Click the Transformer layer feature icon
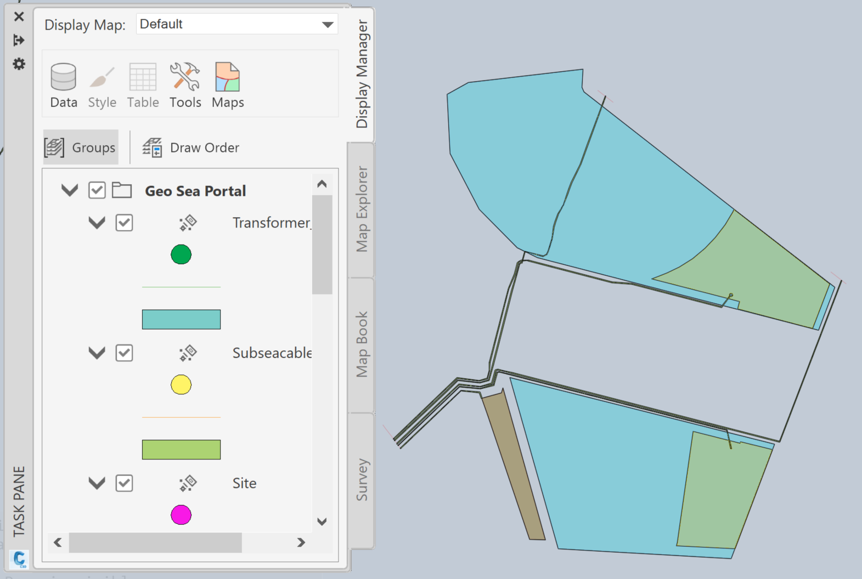Screen dimensions: 862x579 click(x=188, y=223)
